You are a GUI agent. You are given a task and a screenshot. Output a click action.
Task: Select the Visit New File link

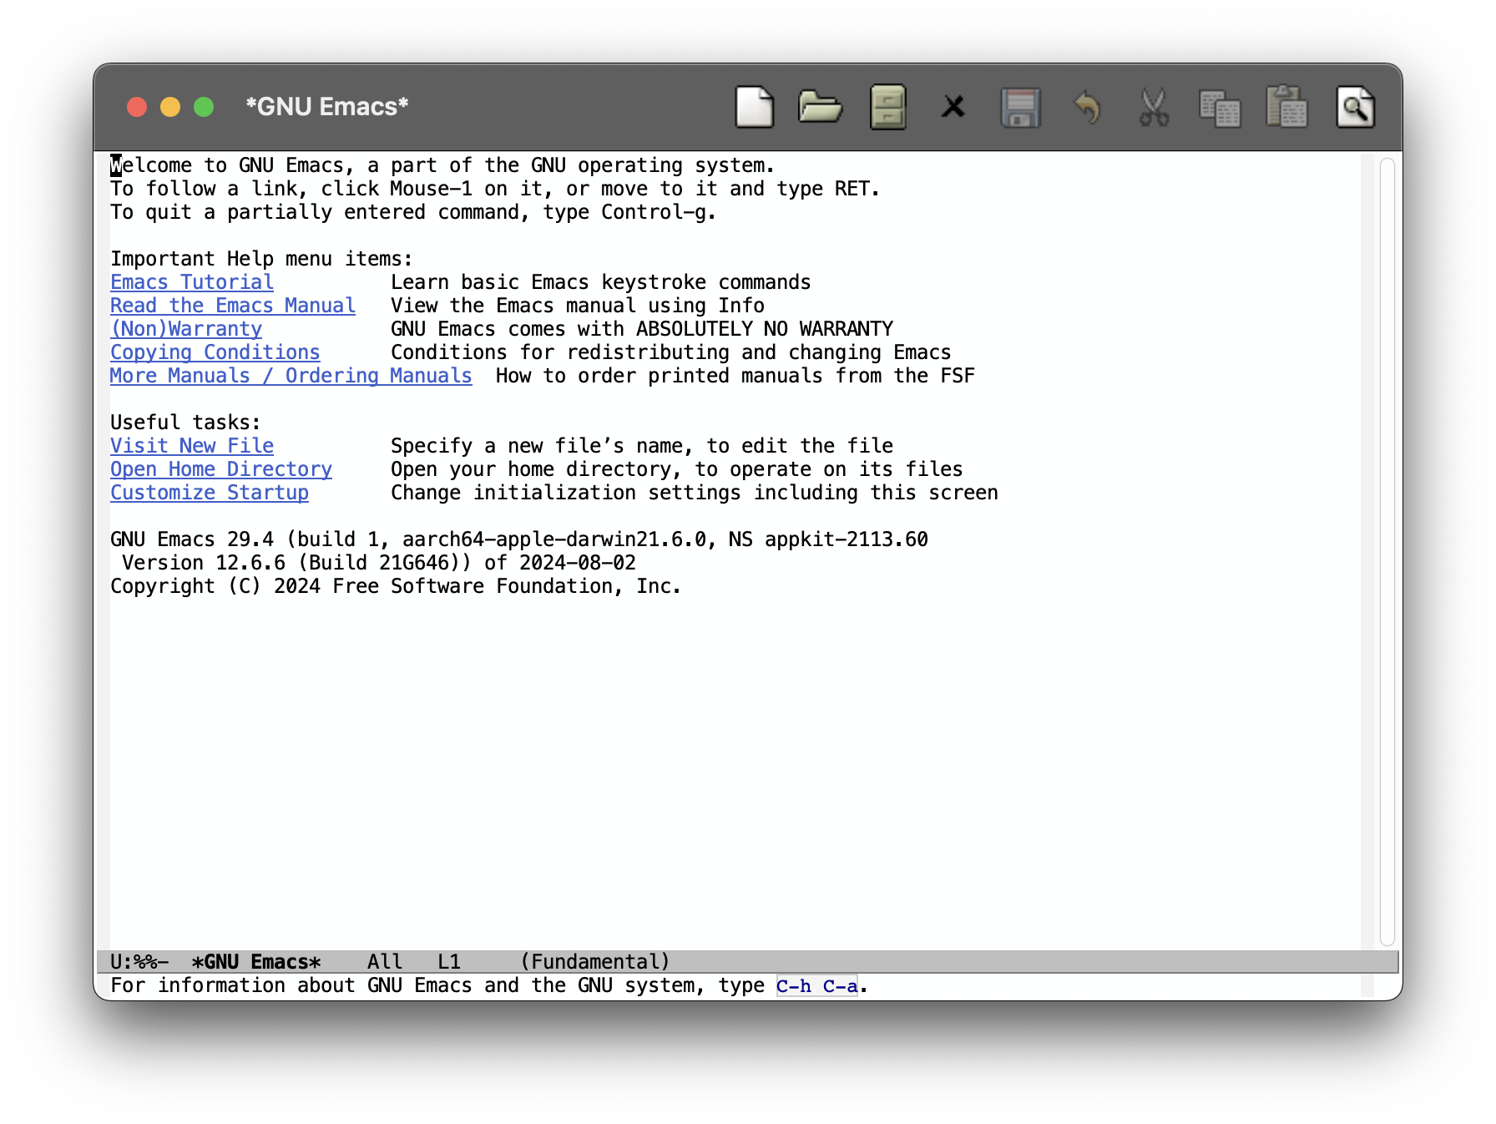(192, 446)
